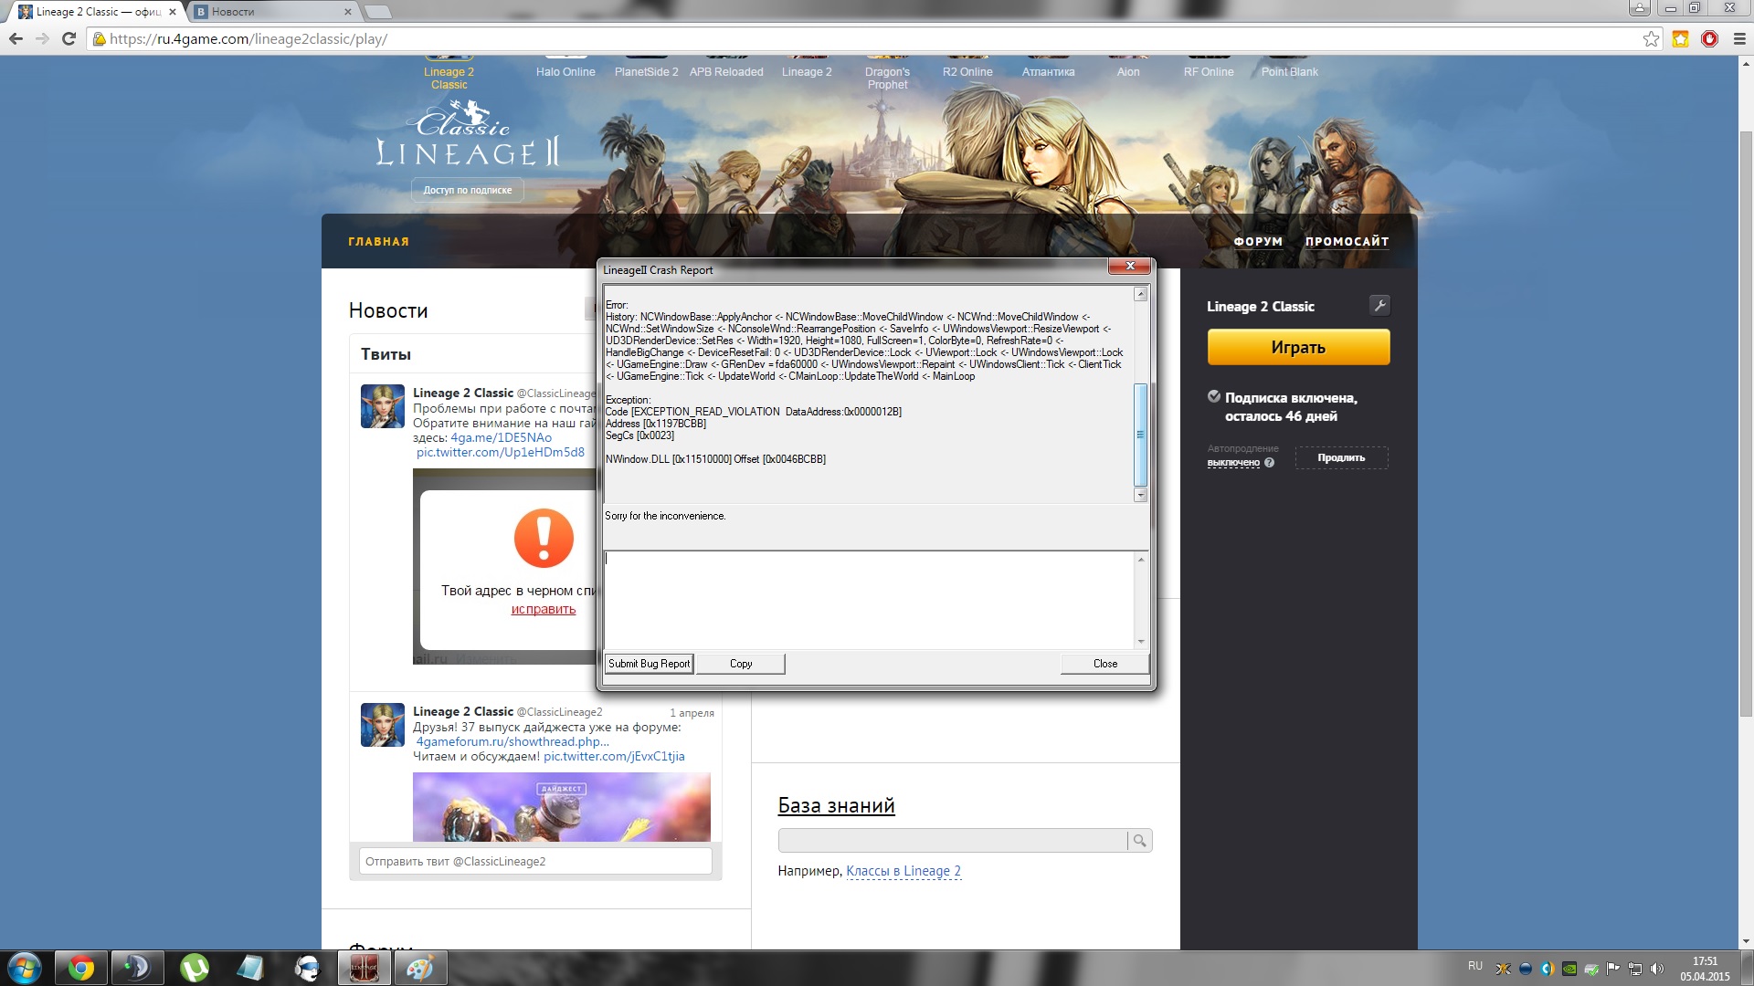1754x986 pixels.
Task: Click the crash log scrollbar thumb
Action: tap(1140, 435)
